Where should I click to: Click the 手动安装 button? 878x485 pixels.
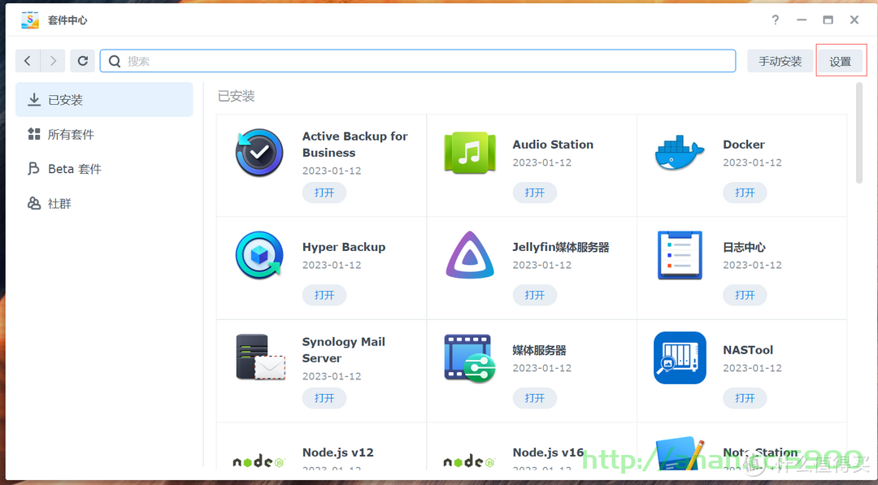coord(780,61)
